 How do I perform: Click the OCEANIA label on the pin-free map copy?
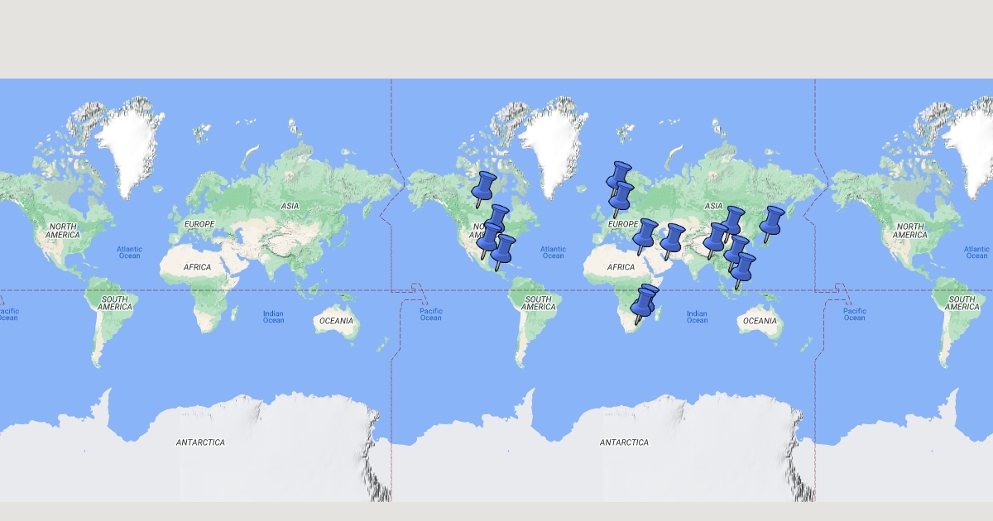pos(336,321)
